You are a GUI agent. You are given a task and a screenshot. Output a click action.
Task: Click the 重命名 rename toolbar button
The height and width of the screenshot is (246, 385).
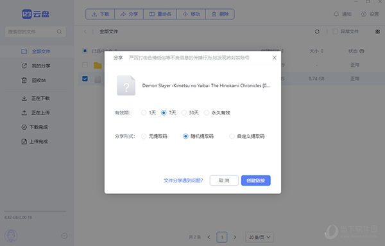(x=160, y=14)
